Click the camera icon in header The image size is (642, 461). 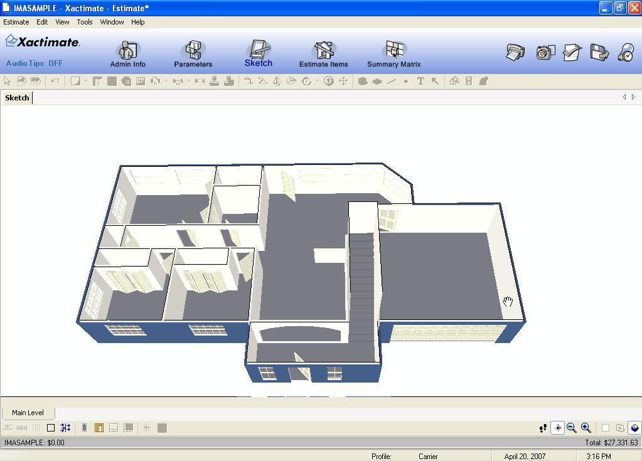point(545,53)
